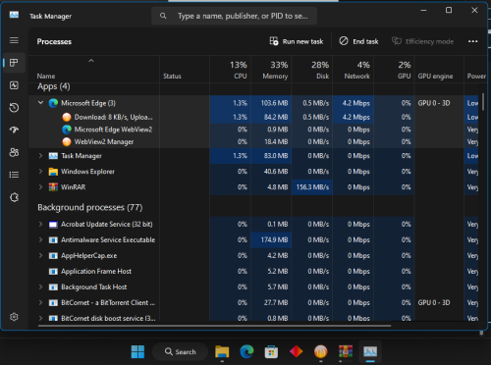Click WinRAR's 156.3 MB/s disk value
The height and width of the screenshot is (365, 491).
(x=312, y=187)
